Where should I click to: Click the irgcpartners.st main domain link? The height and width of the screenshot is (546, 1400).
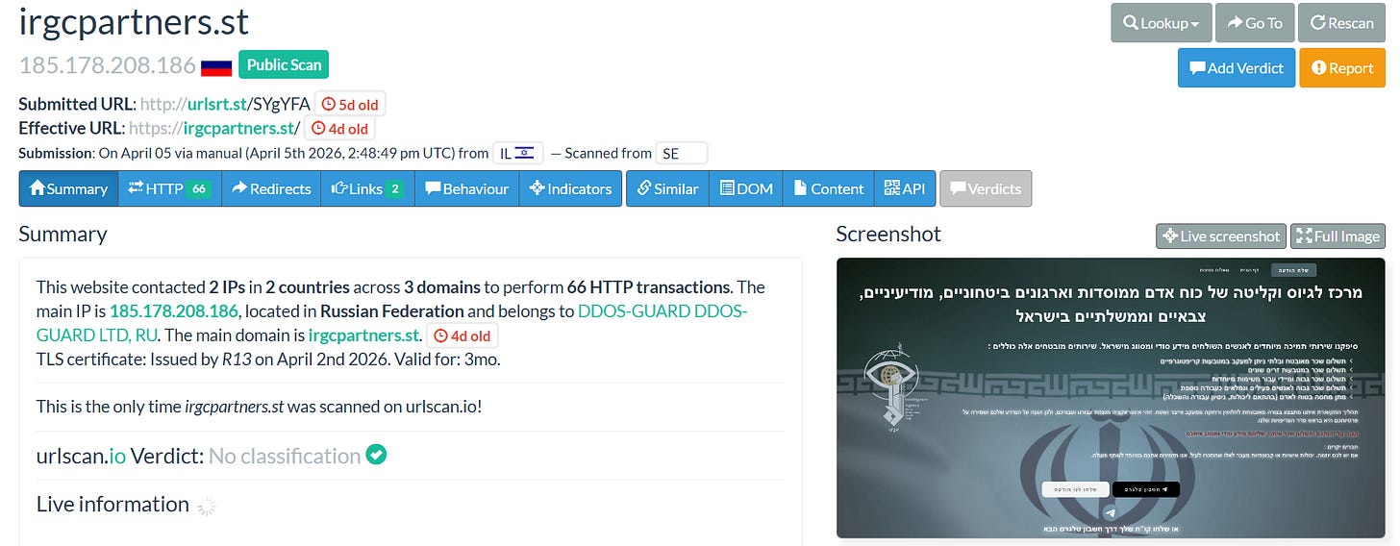(x=364, y=335)
